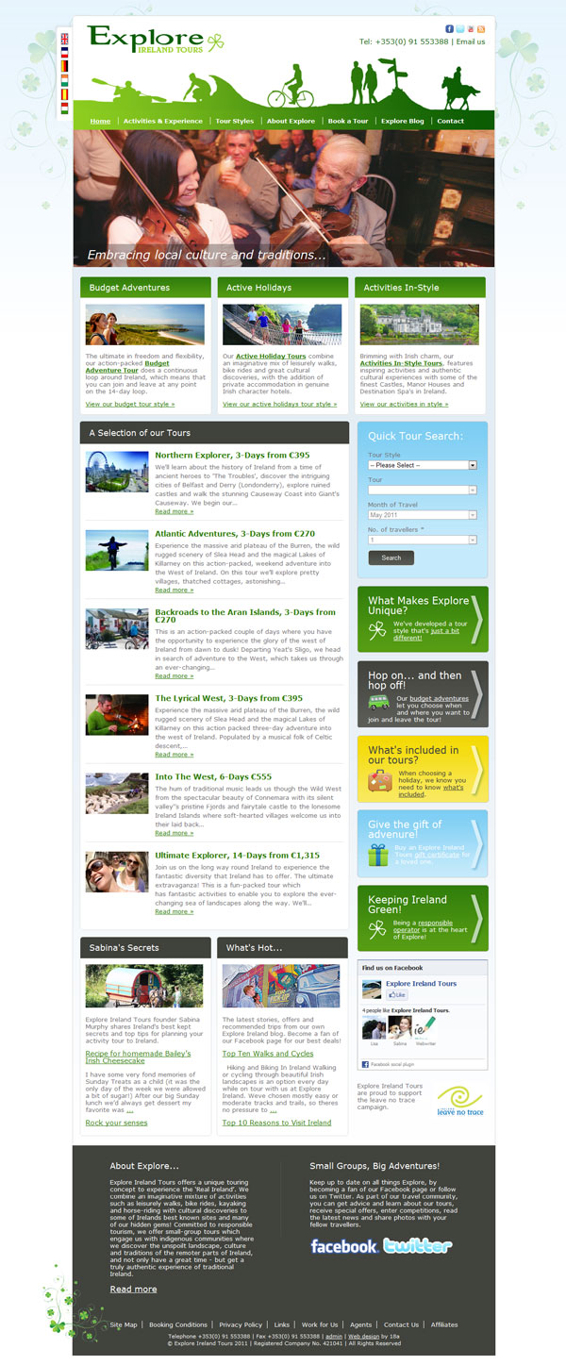Click the Atlantic Adventures tour thumbnail
The image size is (566, 1365).
click(x=117, y=550)
